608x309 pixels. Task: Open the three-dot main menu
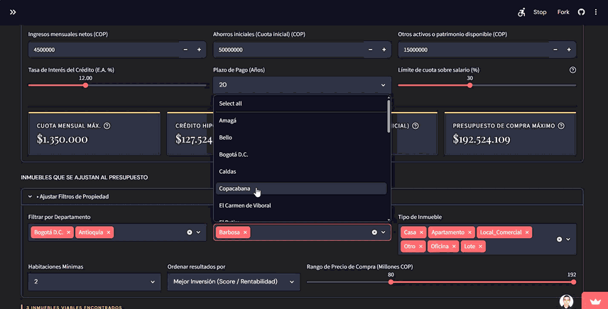(596, 12)
